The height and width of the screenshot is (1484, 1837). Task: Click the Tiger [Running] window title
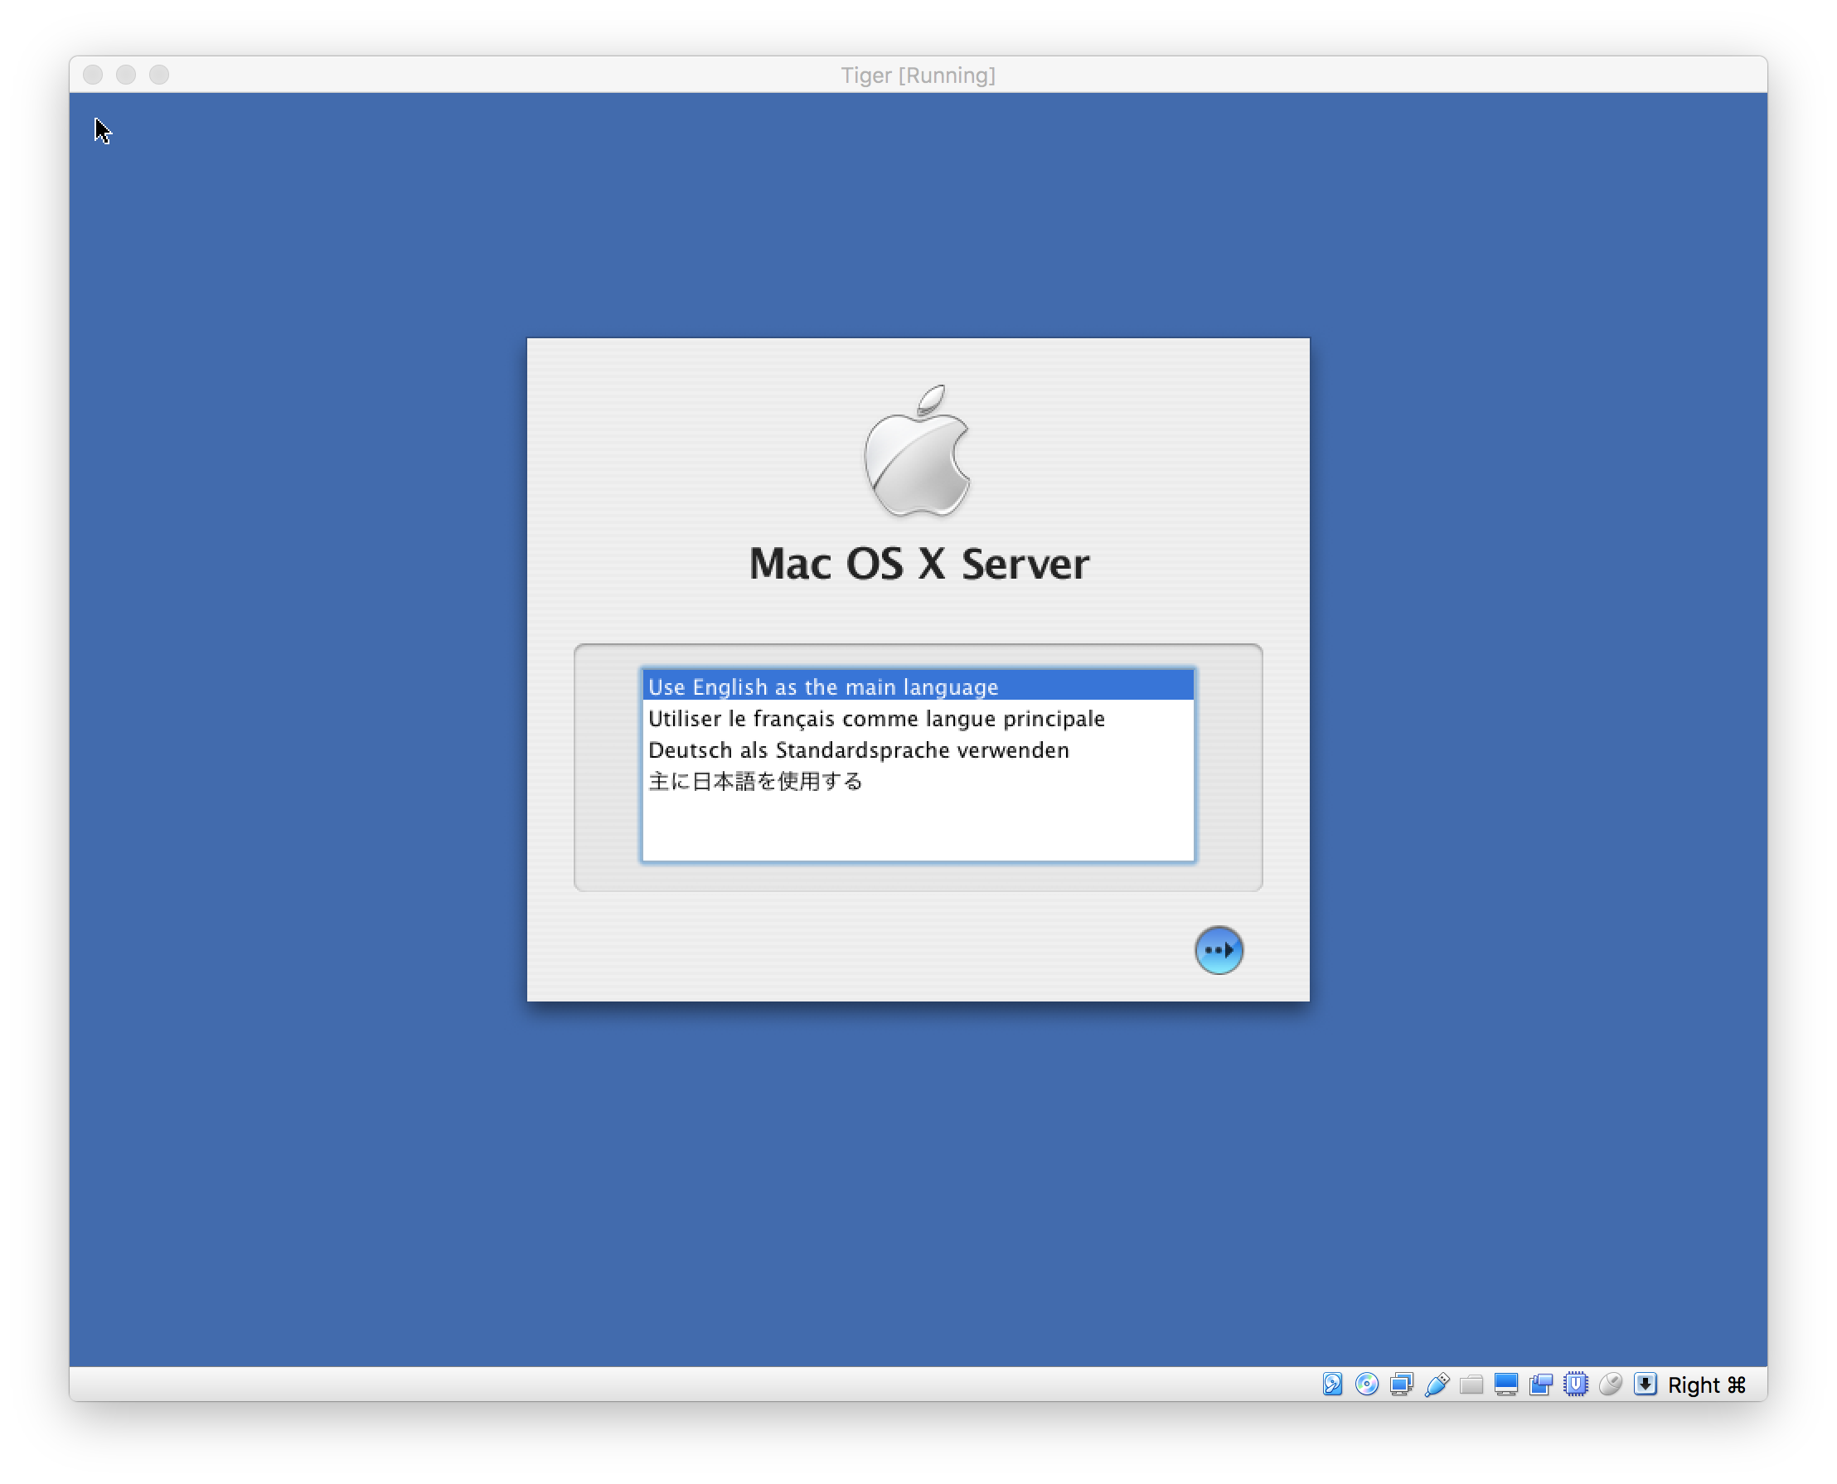pyautogui.click(x=917, y=75)
